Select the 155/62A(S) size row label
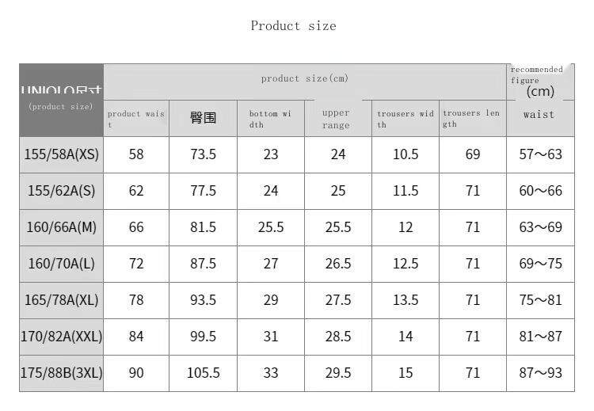The height and width of the screenshot is (411, 594). coord(62,191)
